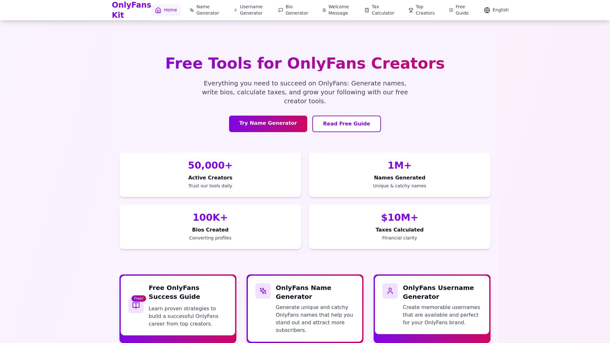
Task: Select the calculator icon for Tax Calculator
Action: (x=366, y=10)
